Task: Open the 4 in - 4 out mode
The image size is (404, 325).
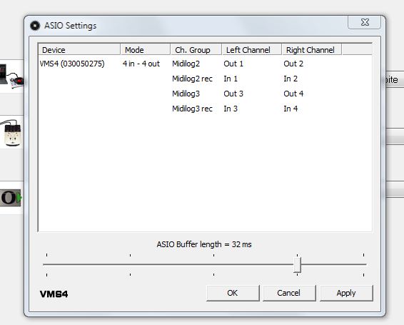Action: (x=141, y=64)
